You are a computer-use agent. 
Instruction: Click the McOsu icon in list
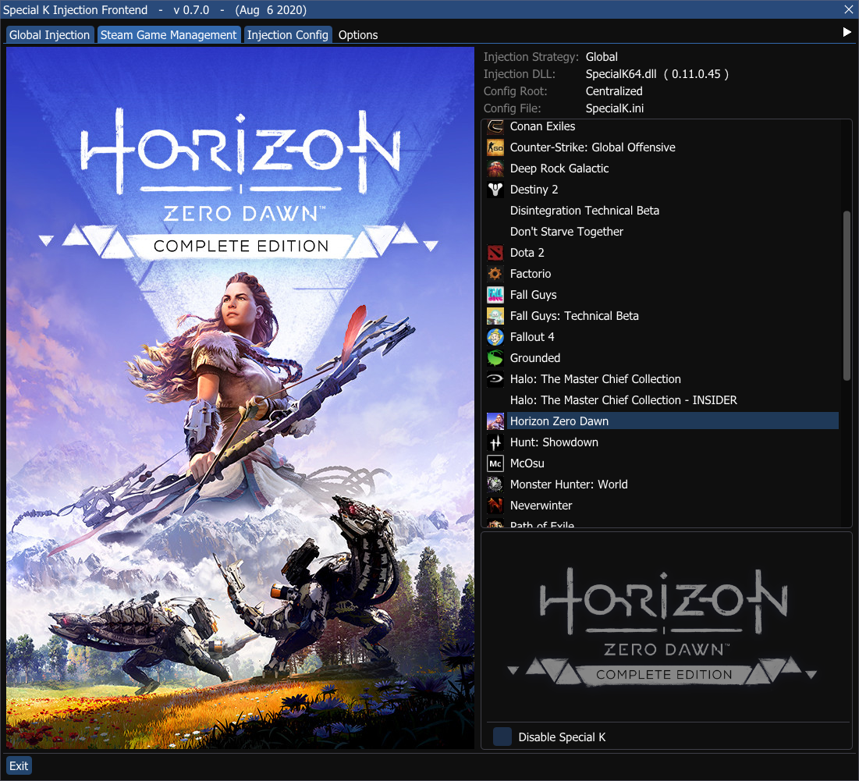(x=495, y=463)
